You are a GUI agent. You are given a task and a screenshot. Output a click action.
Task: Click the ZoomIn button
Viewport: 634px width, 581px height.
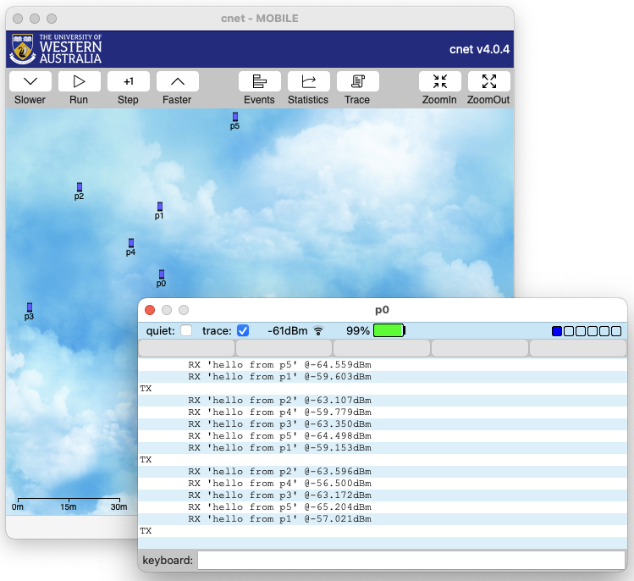(x=440, y=81)
